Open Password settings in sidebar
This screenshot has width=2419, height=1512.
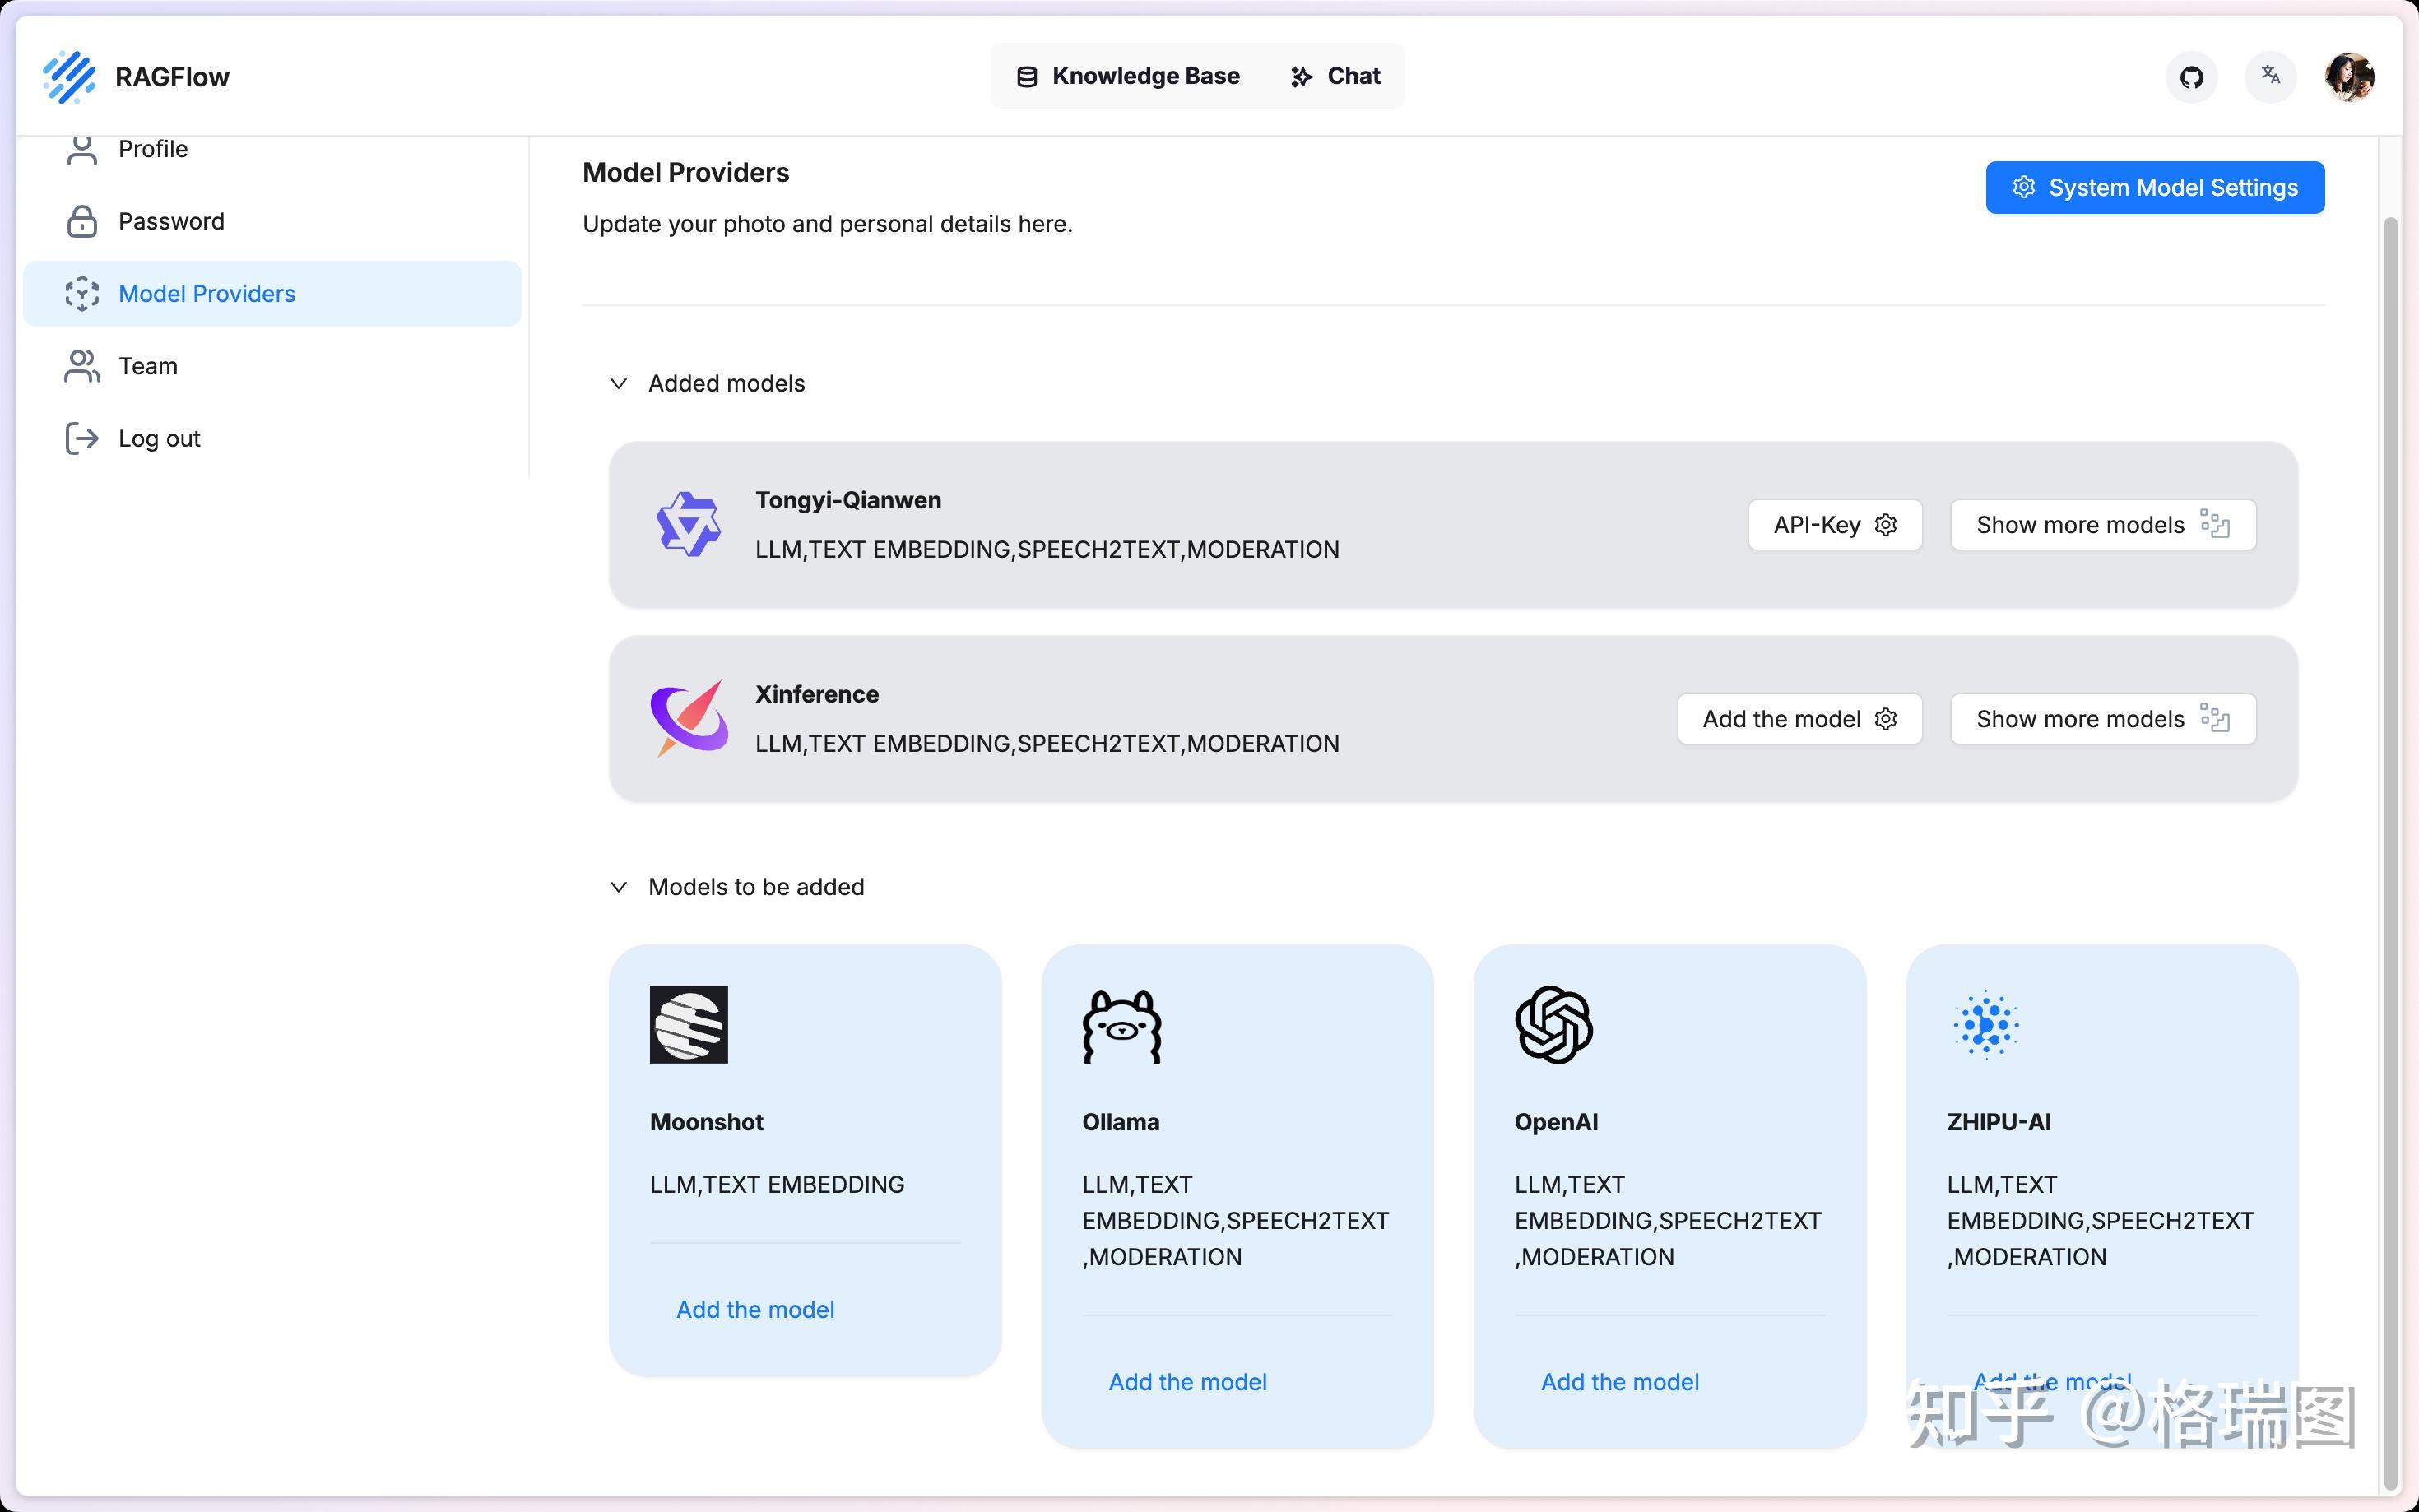point(171,221)
